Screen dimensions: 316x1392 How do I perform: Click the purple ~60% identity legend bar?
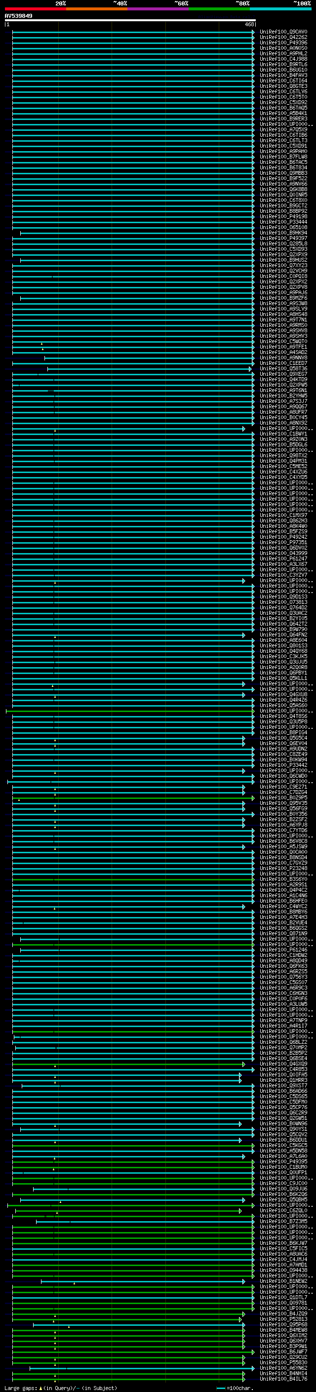click(x=158, y=9)
